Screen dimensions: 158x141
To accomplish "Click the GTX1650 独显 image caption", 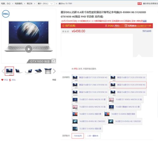I will (x=40, y=61).
